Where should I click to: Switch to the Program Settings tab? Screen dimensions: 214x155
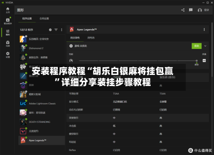click(27, 18)
